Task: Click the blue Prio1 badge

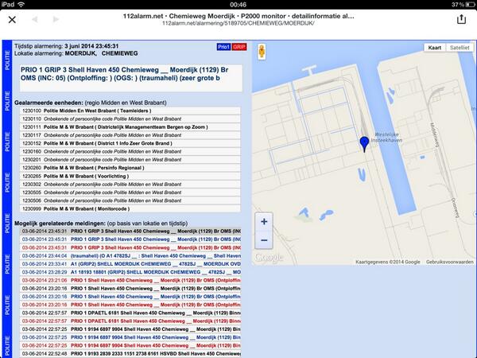Action: pyautogui.click(x=223, y=47)
